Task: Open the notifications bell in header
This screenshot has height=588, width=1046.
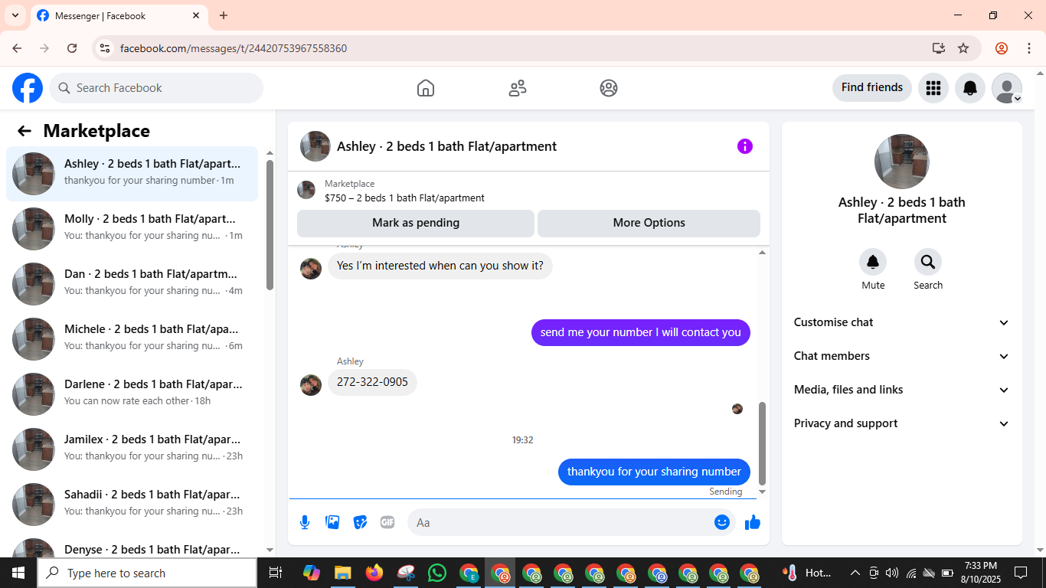Action: 969,88
